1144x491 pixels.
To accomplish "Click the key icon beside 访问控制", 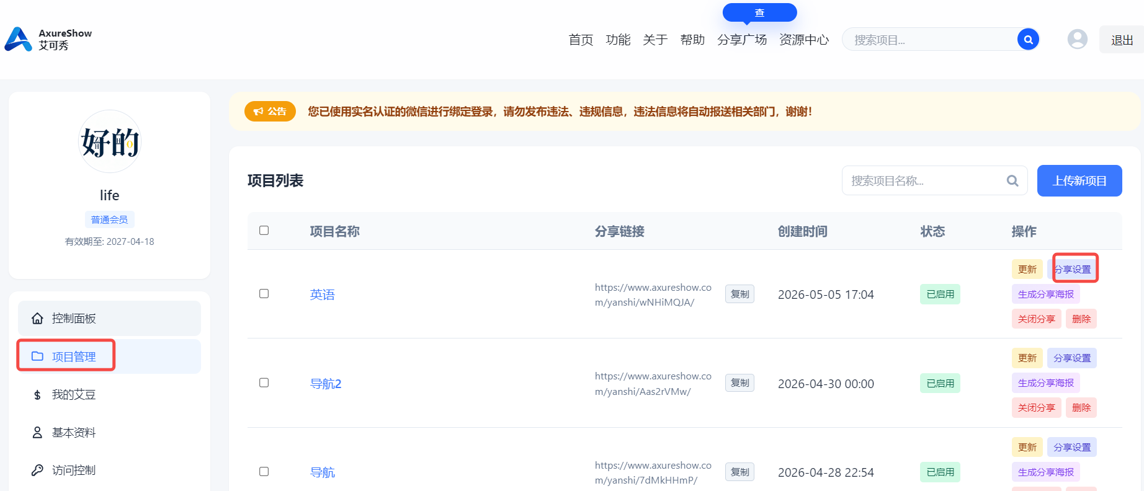I will click(38, 471).
